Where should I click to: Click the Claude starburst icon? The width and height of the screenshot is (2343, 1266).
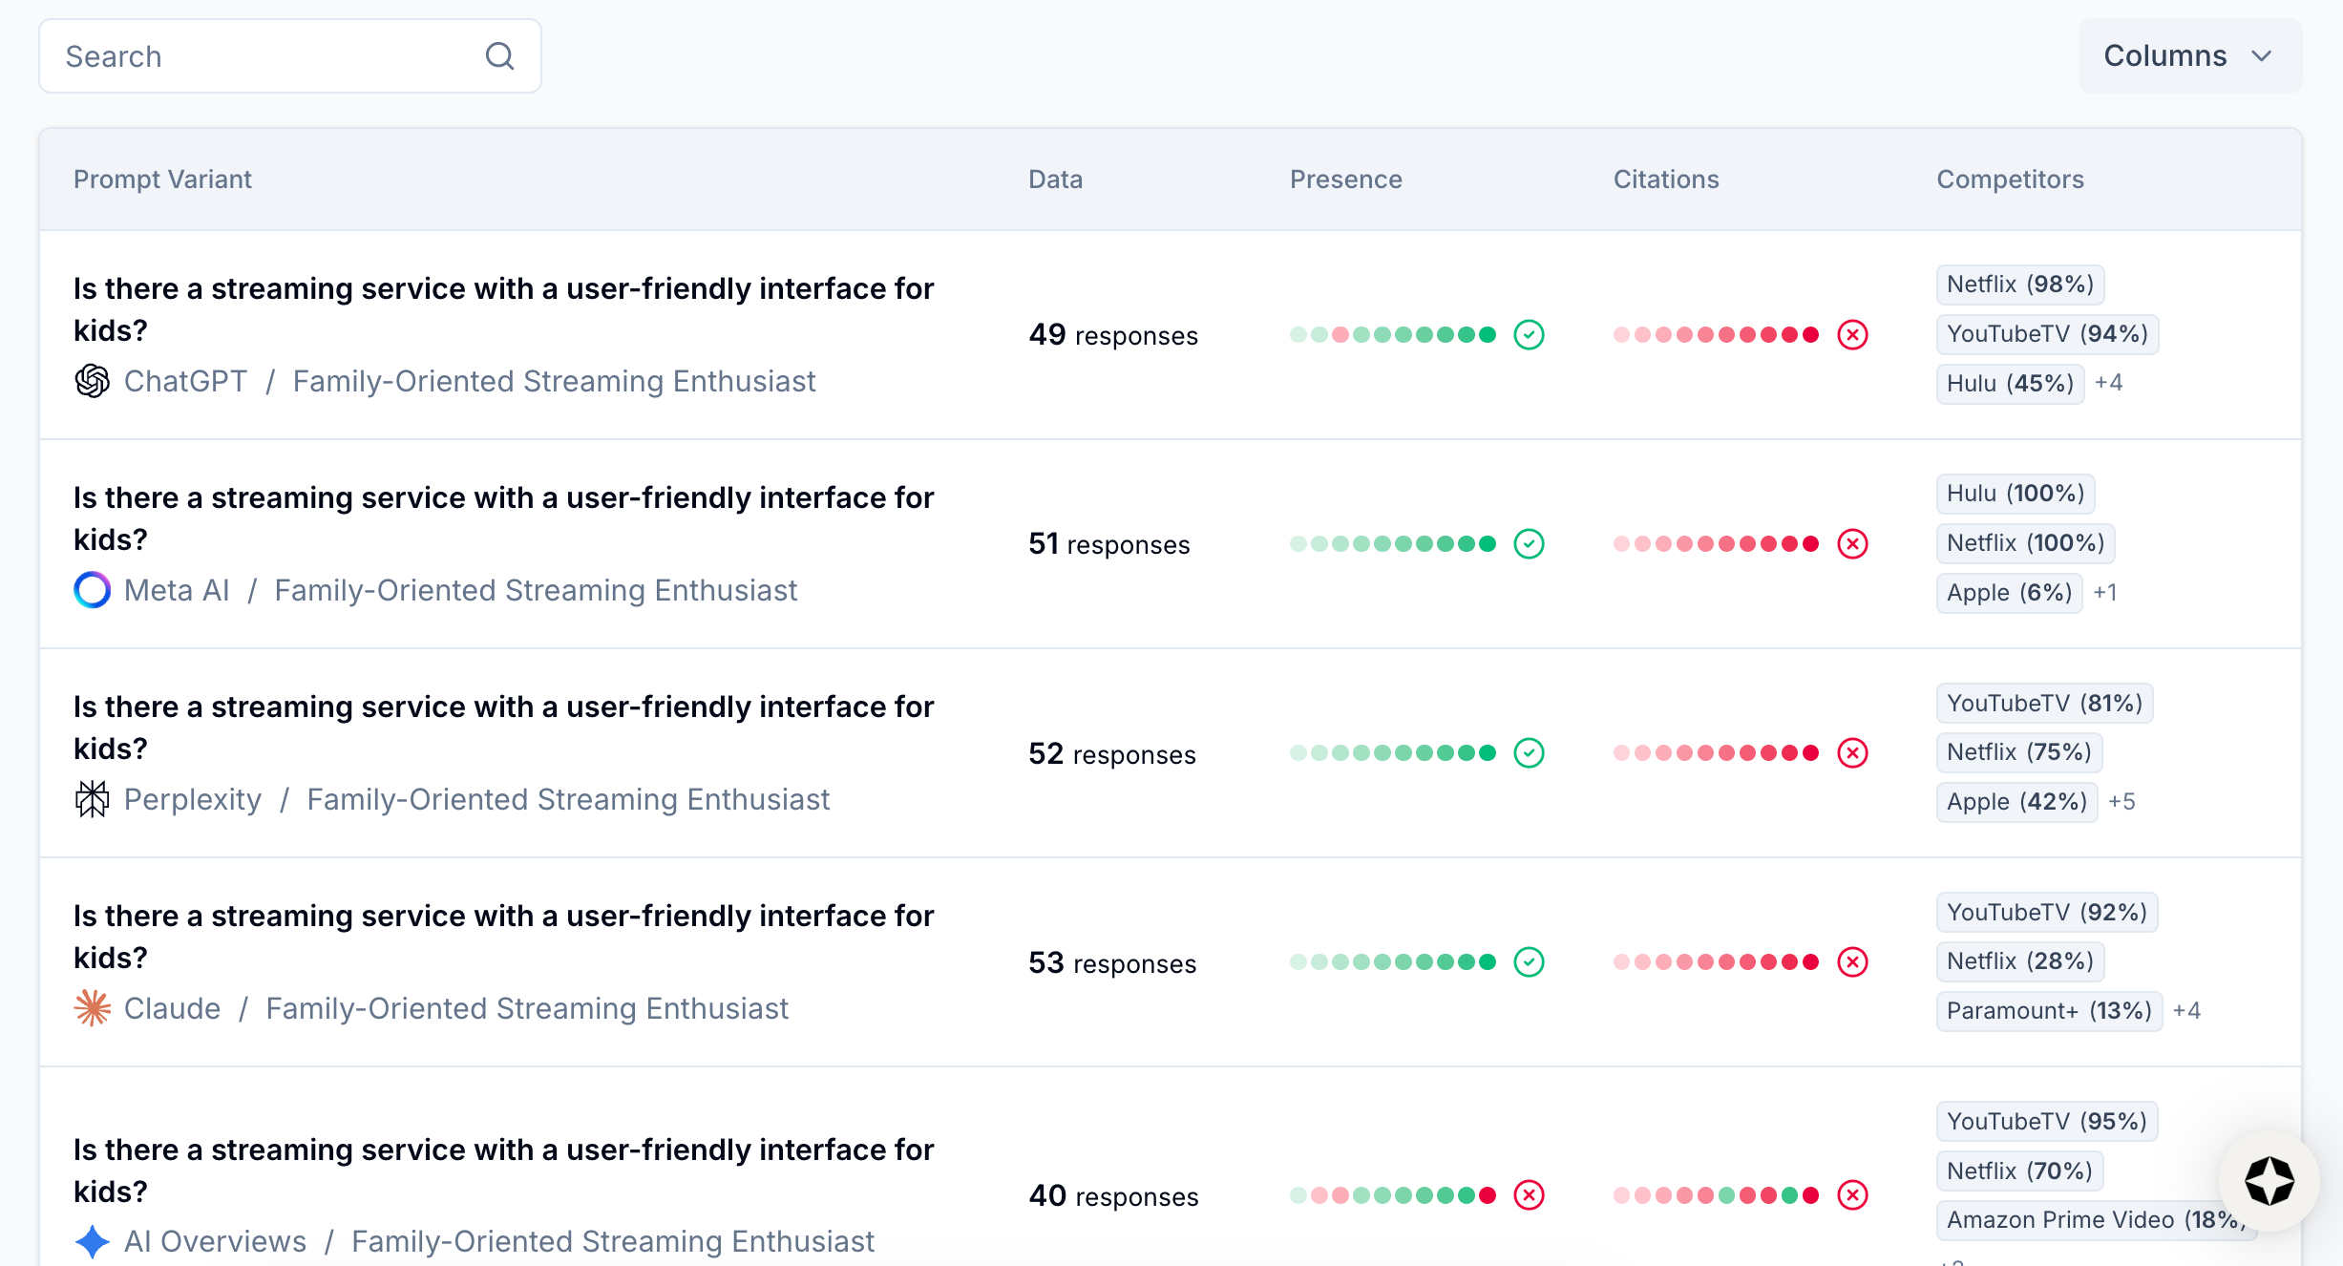click(x=93, y=1008)
